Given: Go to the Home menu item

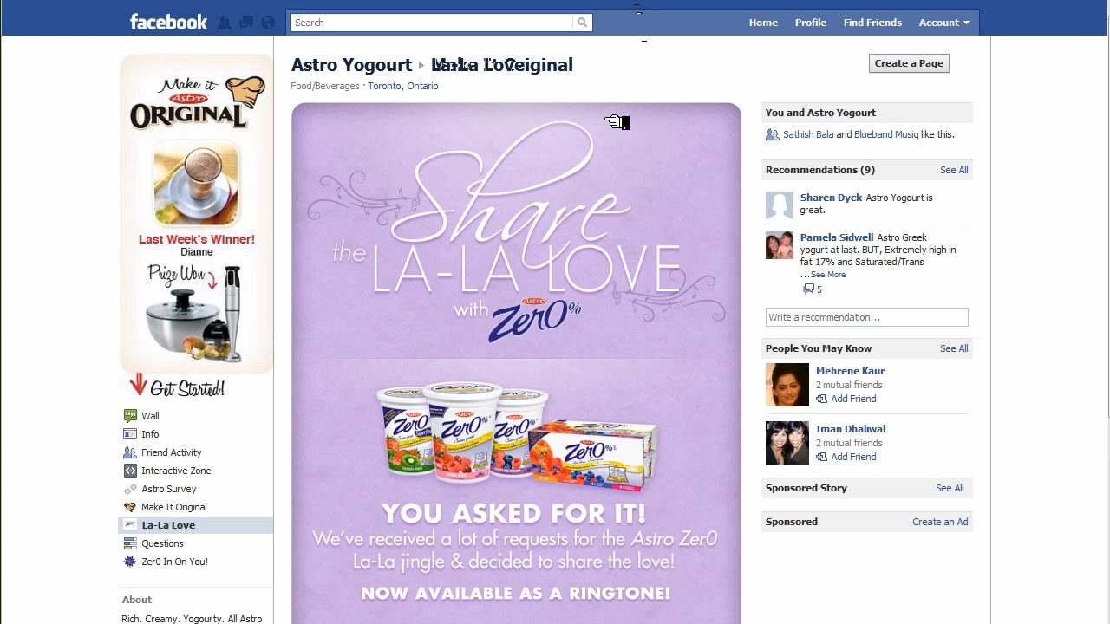Looking at the screenshot, I should 763,23.
